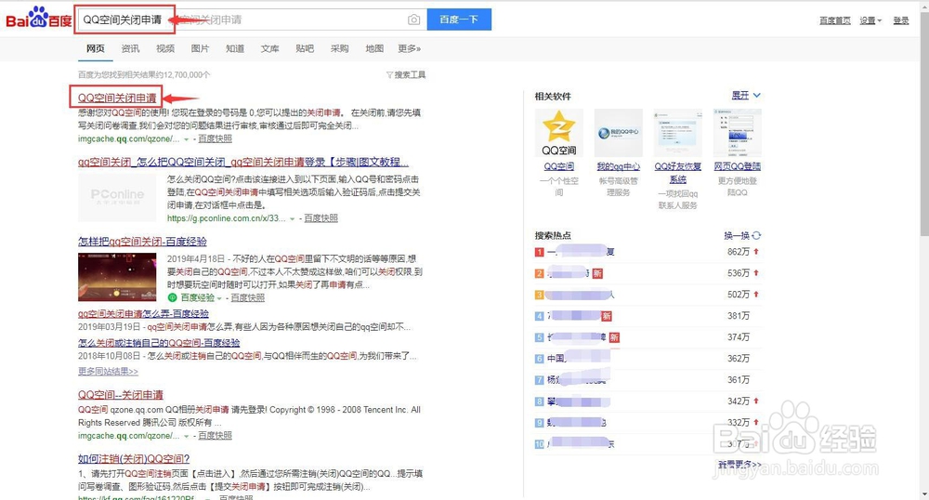The width and height of the screenshot is (929, 500).
Task: Expand dropdown arrow next to 百度经验 source
Action: pyautogui.click(x=219, y=298)
